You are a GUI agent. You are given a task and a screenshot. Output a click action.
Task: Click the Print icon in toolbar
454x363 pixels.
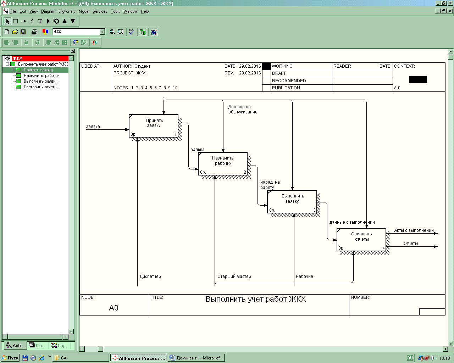[34, 32]
